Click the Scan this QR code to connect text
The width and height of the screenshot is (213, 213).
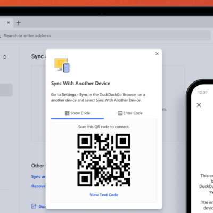(x=104, y=127)
